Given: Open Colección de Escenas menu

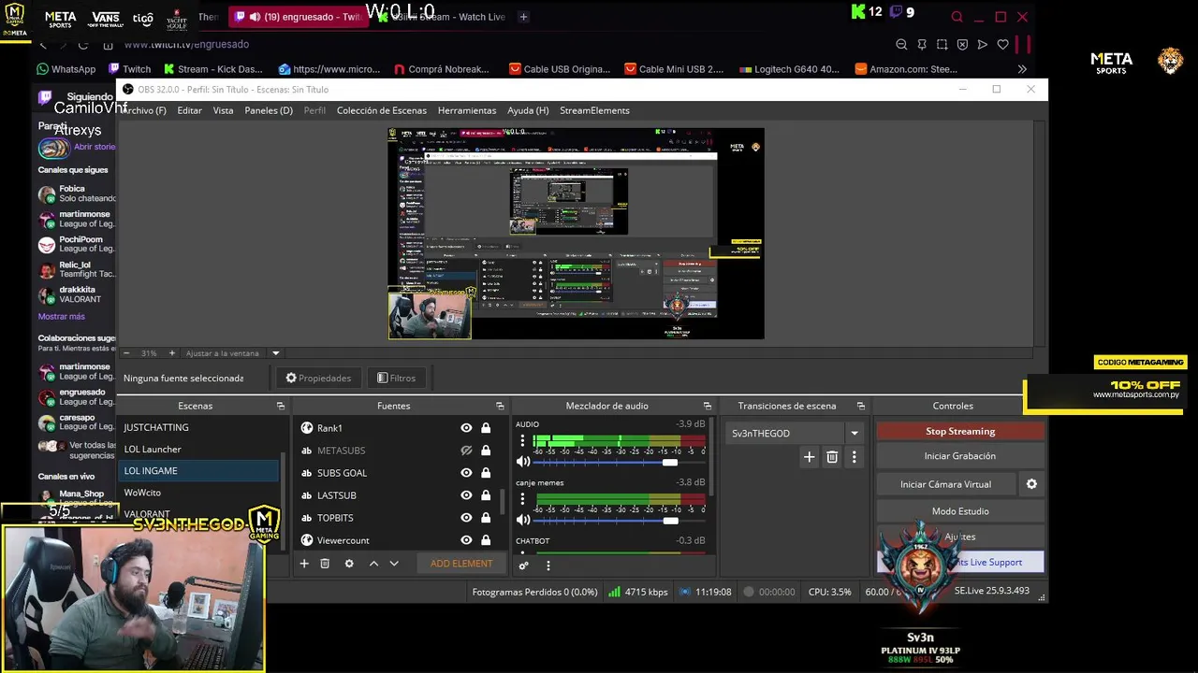Looking at the screenshot, I should (381, 110).
